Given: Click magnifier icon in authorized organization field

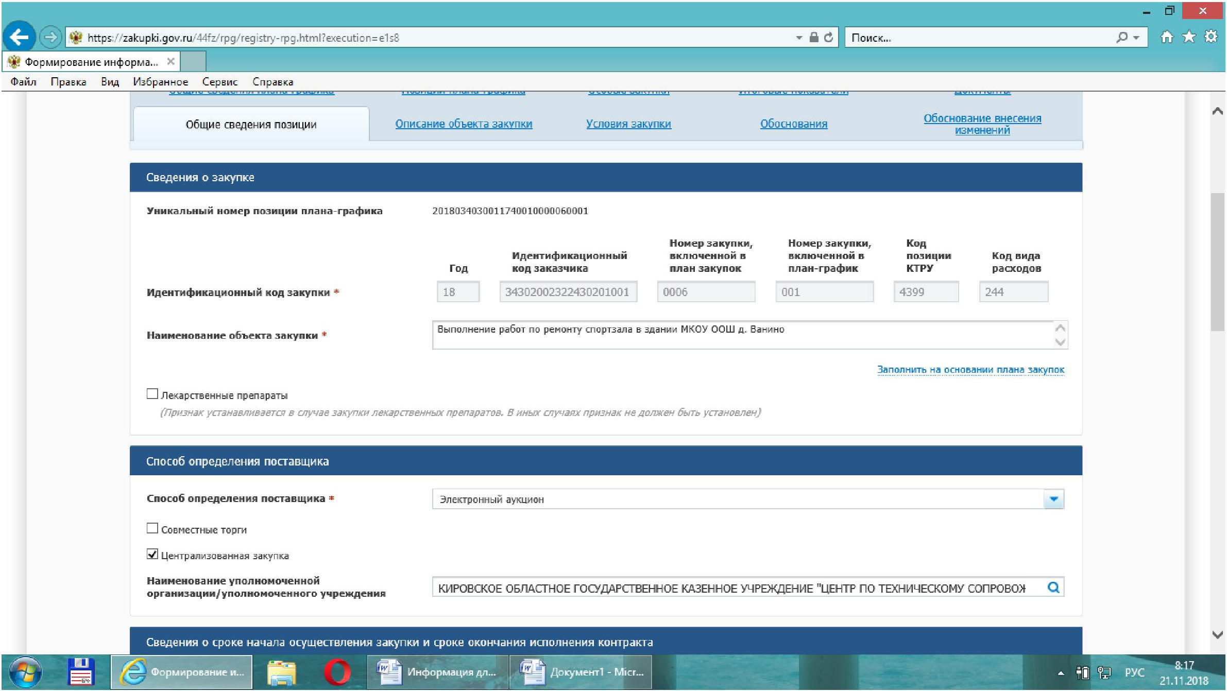Looking at the screenshot, I should pos(1053,588).
